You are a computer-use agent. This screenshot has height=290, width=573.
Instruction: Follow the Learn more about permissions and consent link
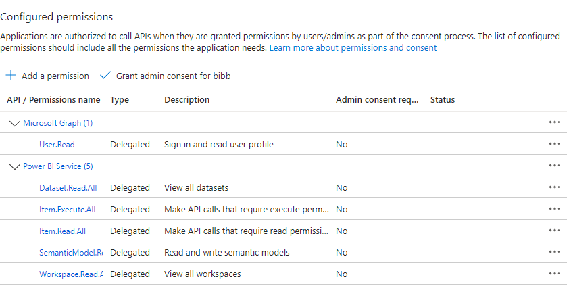pos(353,47)
